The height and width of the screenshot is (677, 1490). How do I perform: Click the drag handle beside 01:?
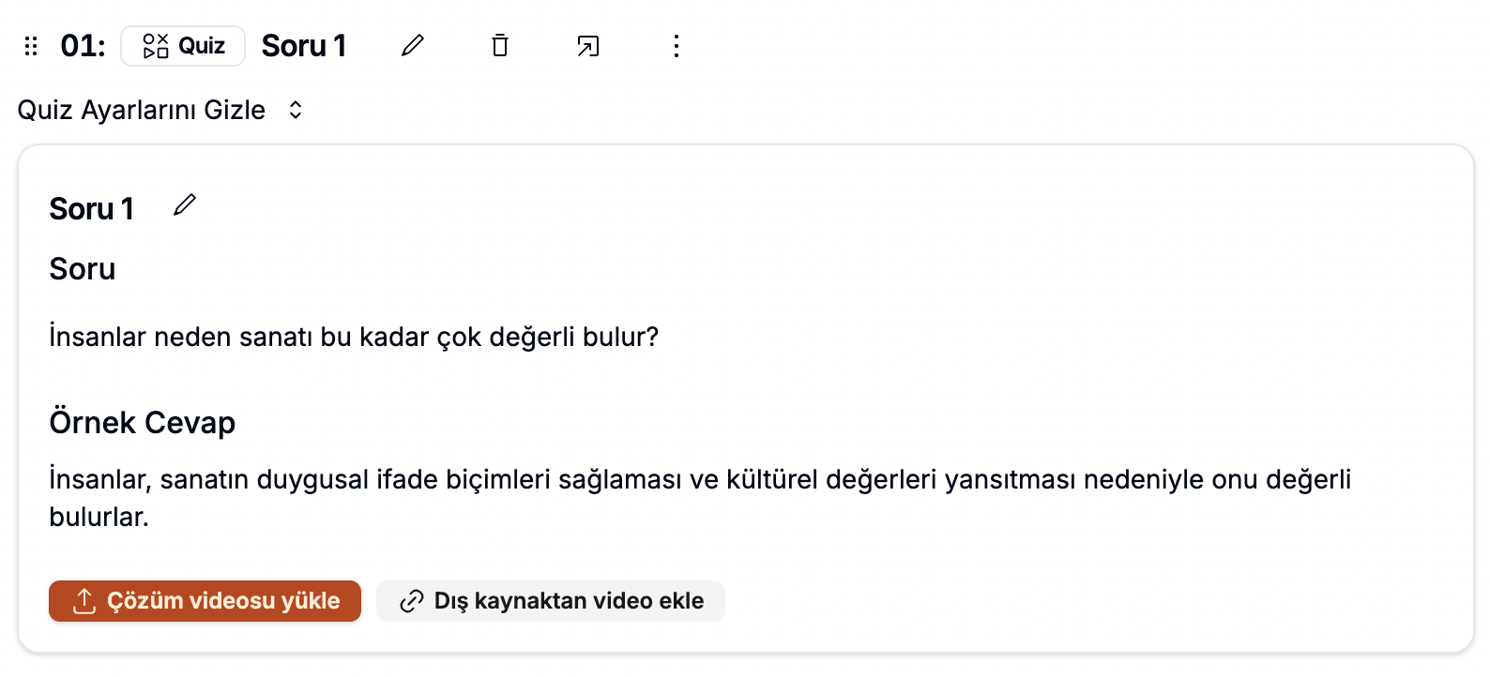[x=31, y=46]
